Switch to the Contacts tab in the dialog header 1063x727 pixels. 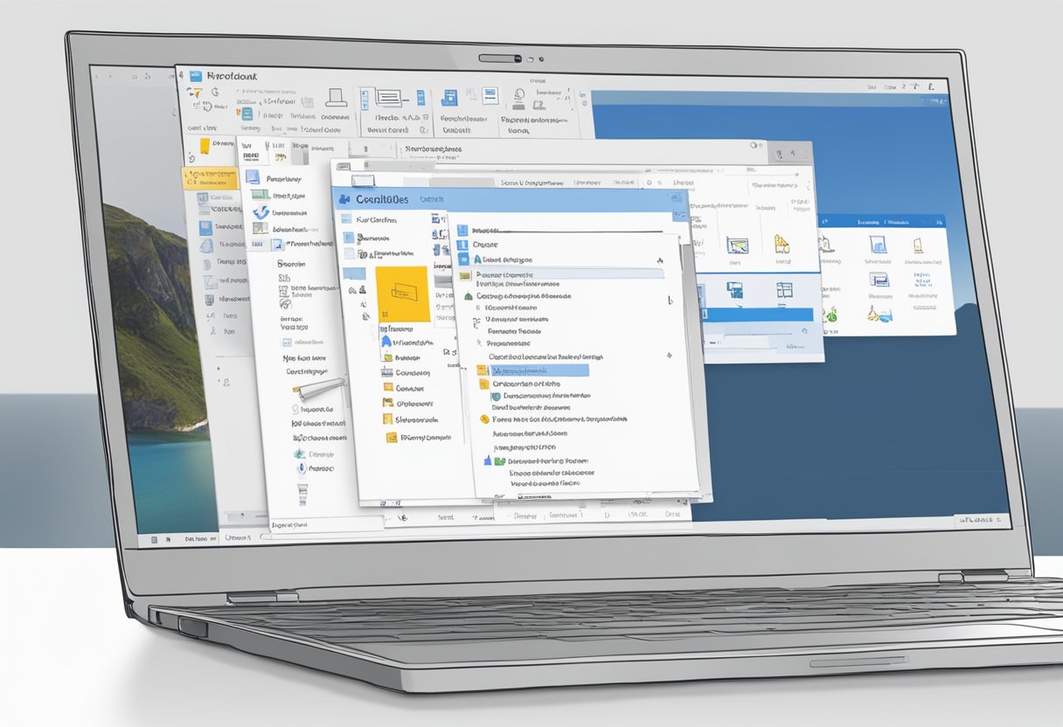tap(431, 199)
